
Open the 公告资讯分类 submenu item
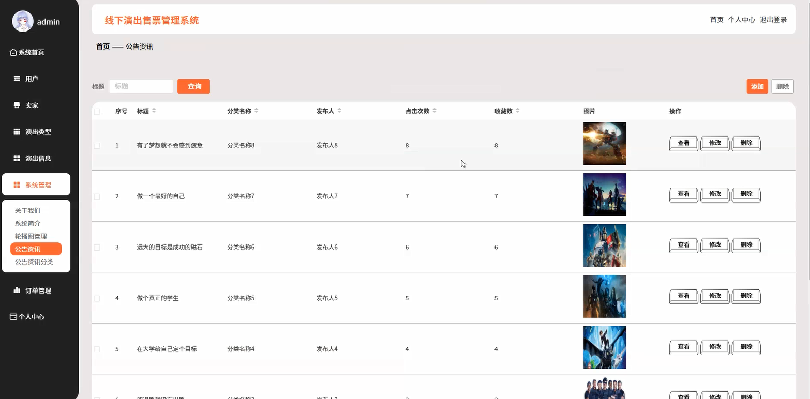coord(34,262)
